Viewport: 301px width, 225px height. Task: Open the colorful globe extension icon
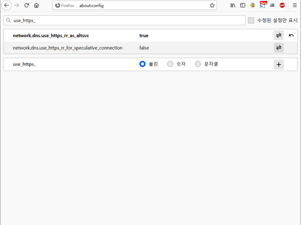(252, 5)
